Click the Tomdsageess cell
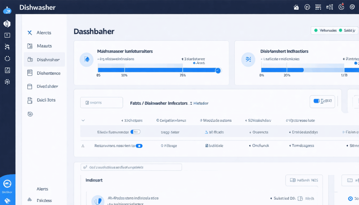The width and height of the screenshot is (359, 205). (301, 146)
